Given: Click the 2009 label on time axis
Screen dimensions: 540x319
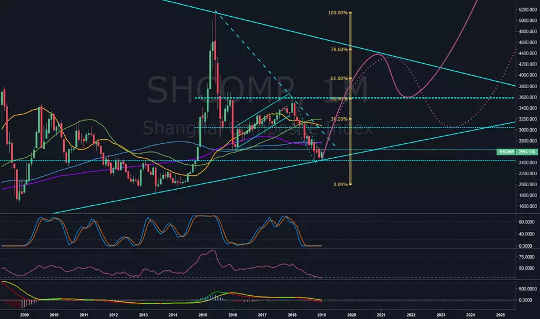Looking at the screenshot, I should click(x=24, y=315).
